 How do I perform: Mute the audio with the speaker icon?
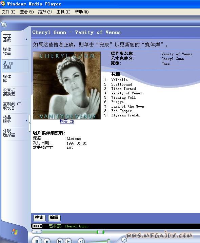point(81,241)
